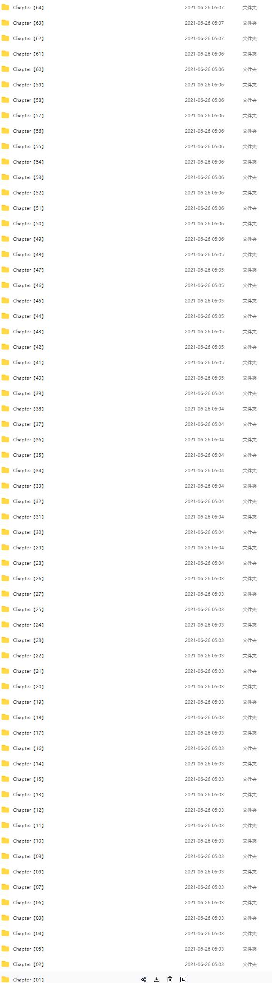This screenshot has width=272, height=983.
Task: Click the rename icon on Chapter 01 row
Action: coord(183,979)
